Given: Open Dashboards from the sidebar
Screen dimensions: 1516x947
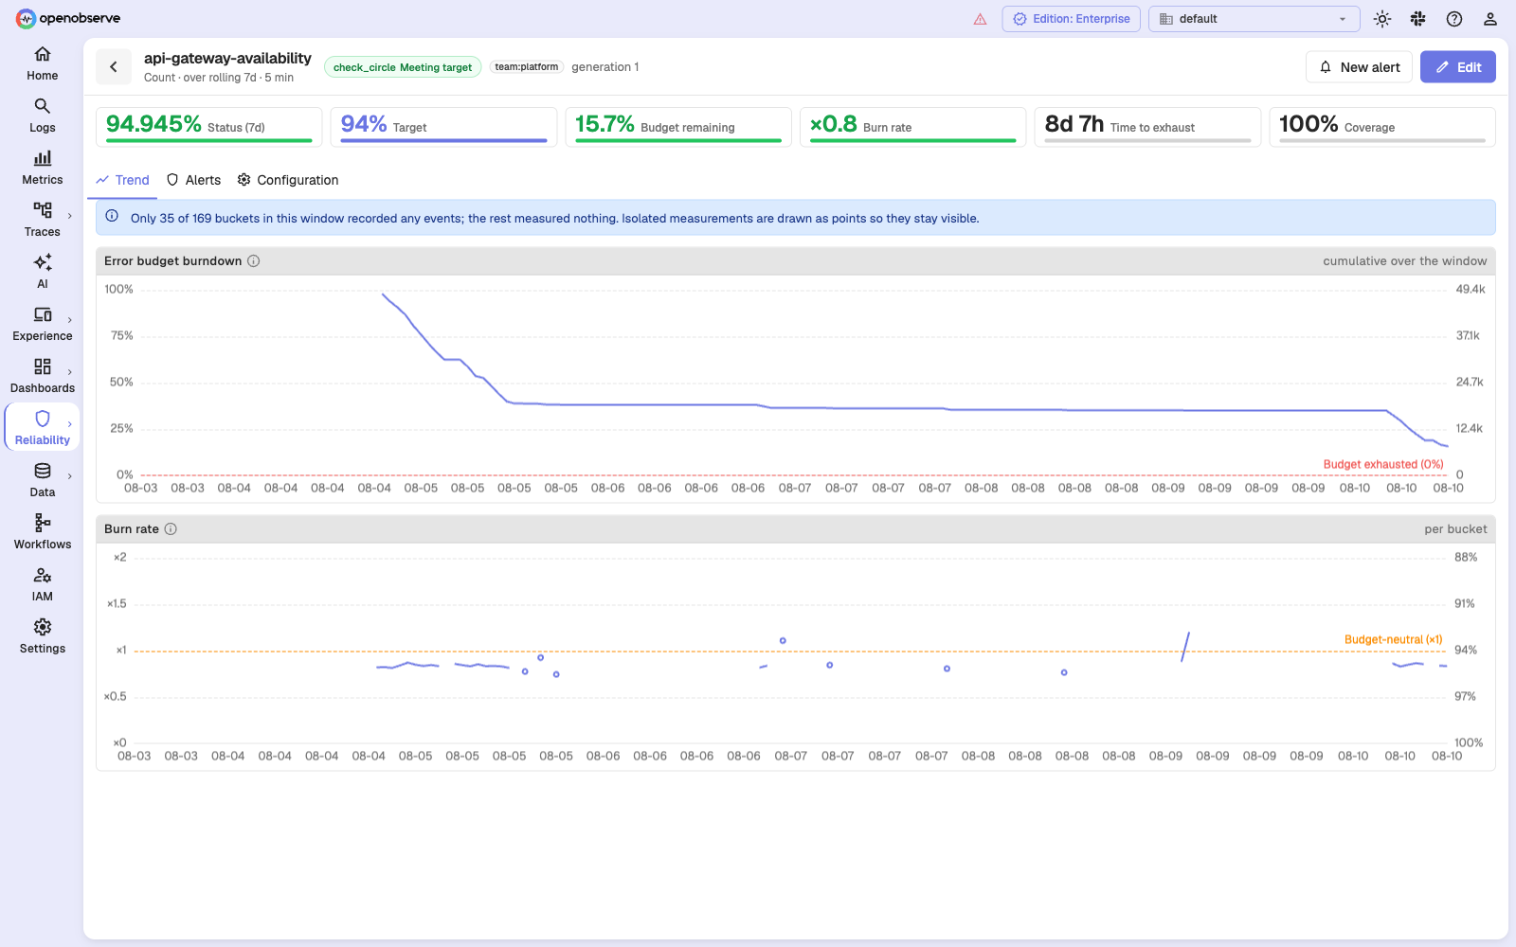Looking at the screenshot, I should tap(42, 376).
